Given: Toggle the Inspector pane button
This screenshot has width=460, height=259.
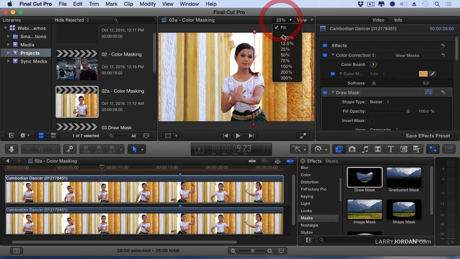Looking at the screenshot, I should coord(433,149).
